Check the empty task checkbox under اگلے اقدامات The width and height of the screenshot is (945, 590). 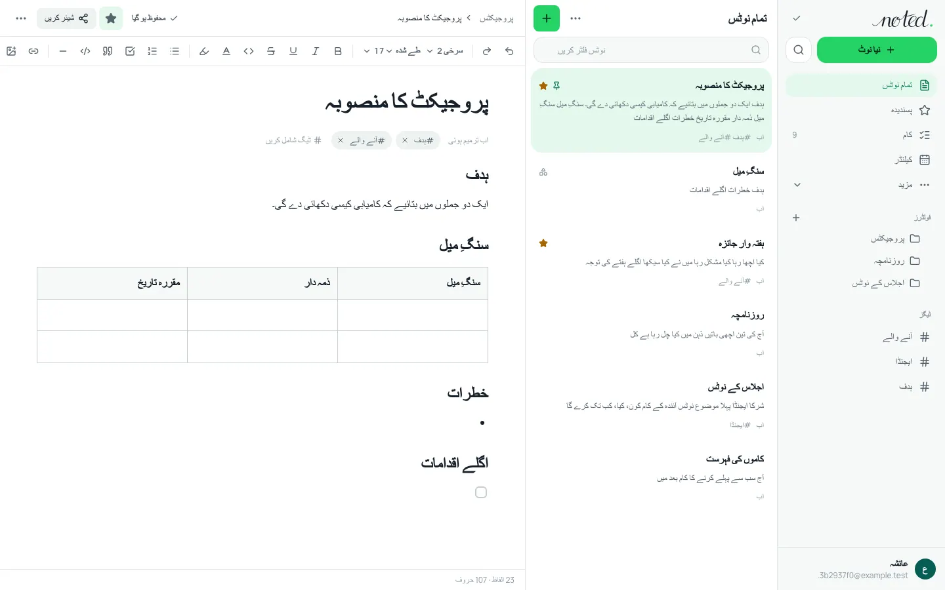(x=481, y=492)
